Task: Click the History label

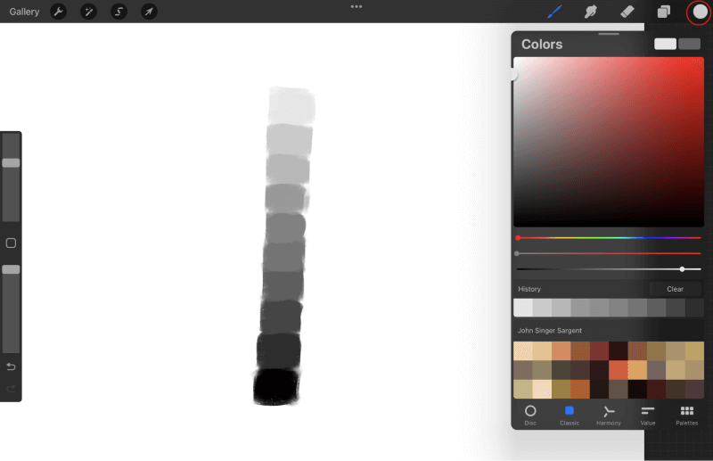Action: pos(529,289)
